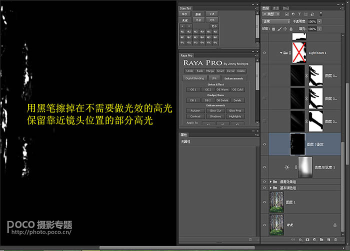This screenshot has height=251, width=350.
Task: Select the 图层 Layers tab
Action: (265, 8)
